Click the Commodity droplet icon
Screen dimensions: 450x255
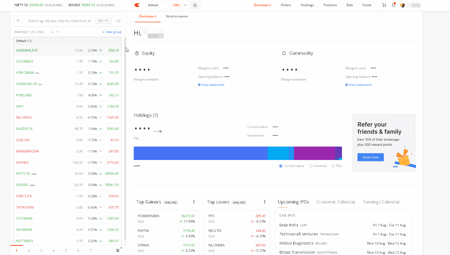pyautogui.click(x=284, y=53)
